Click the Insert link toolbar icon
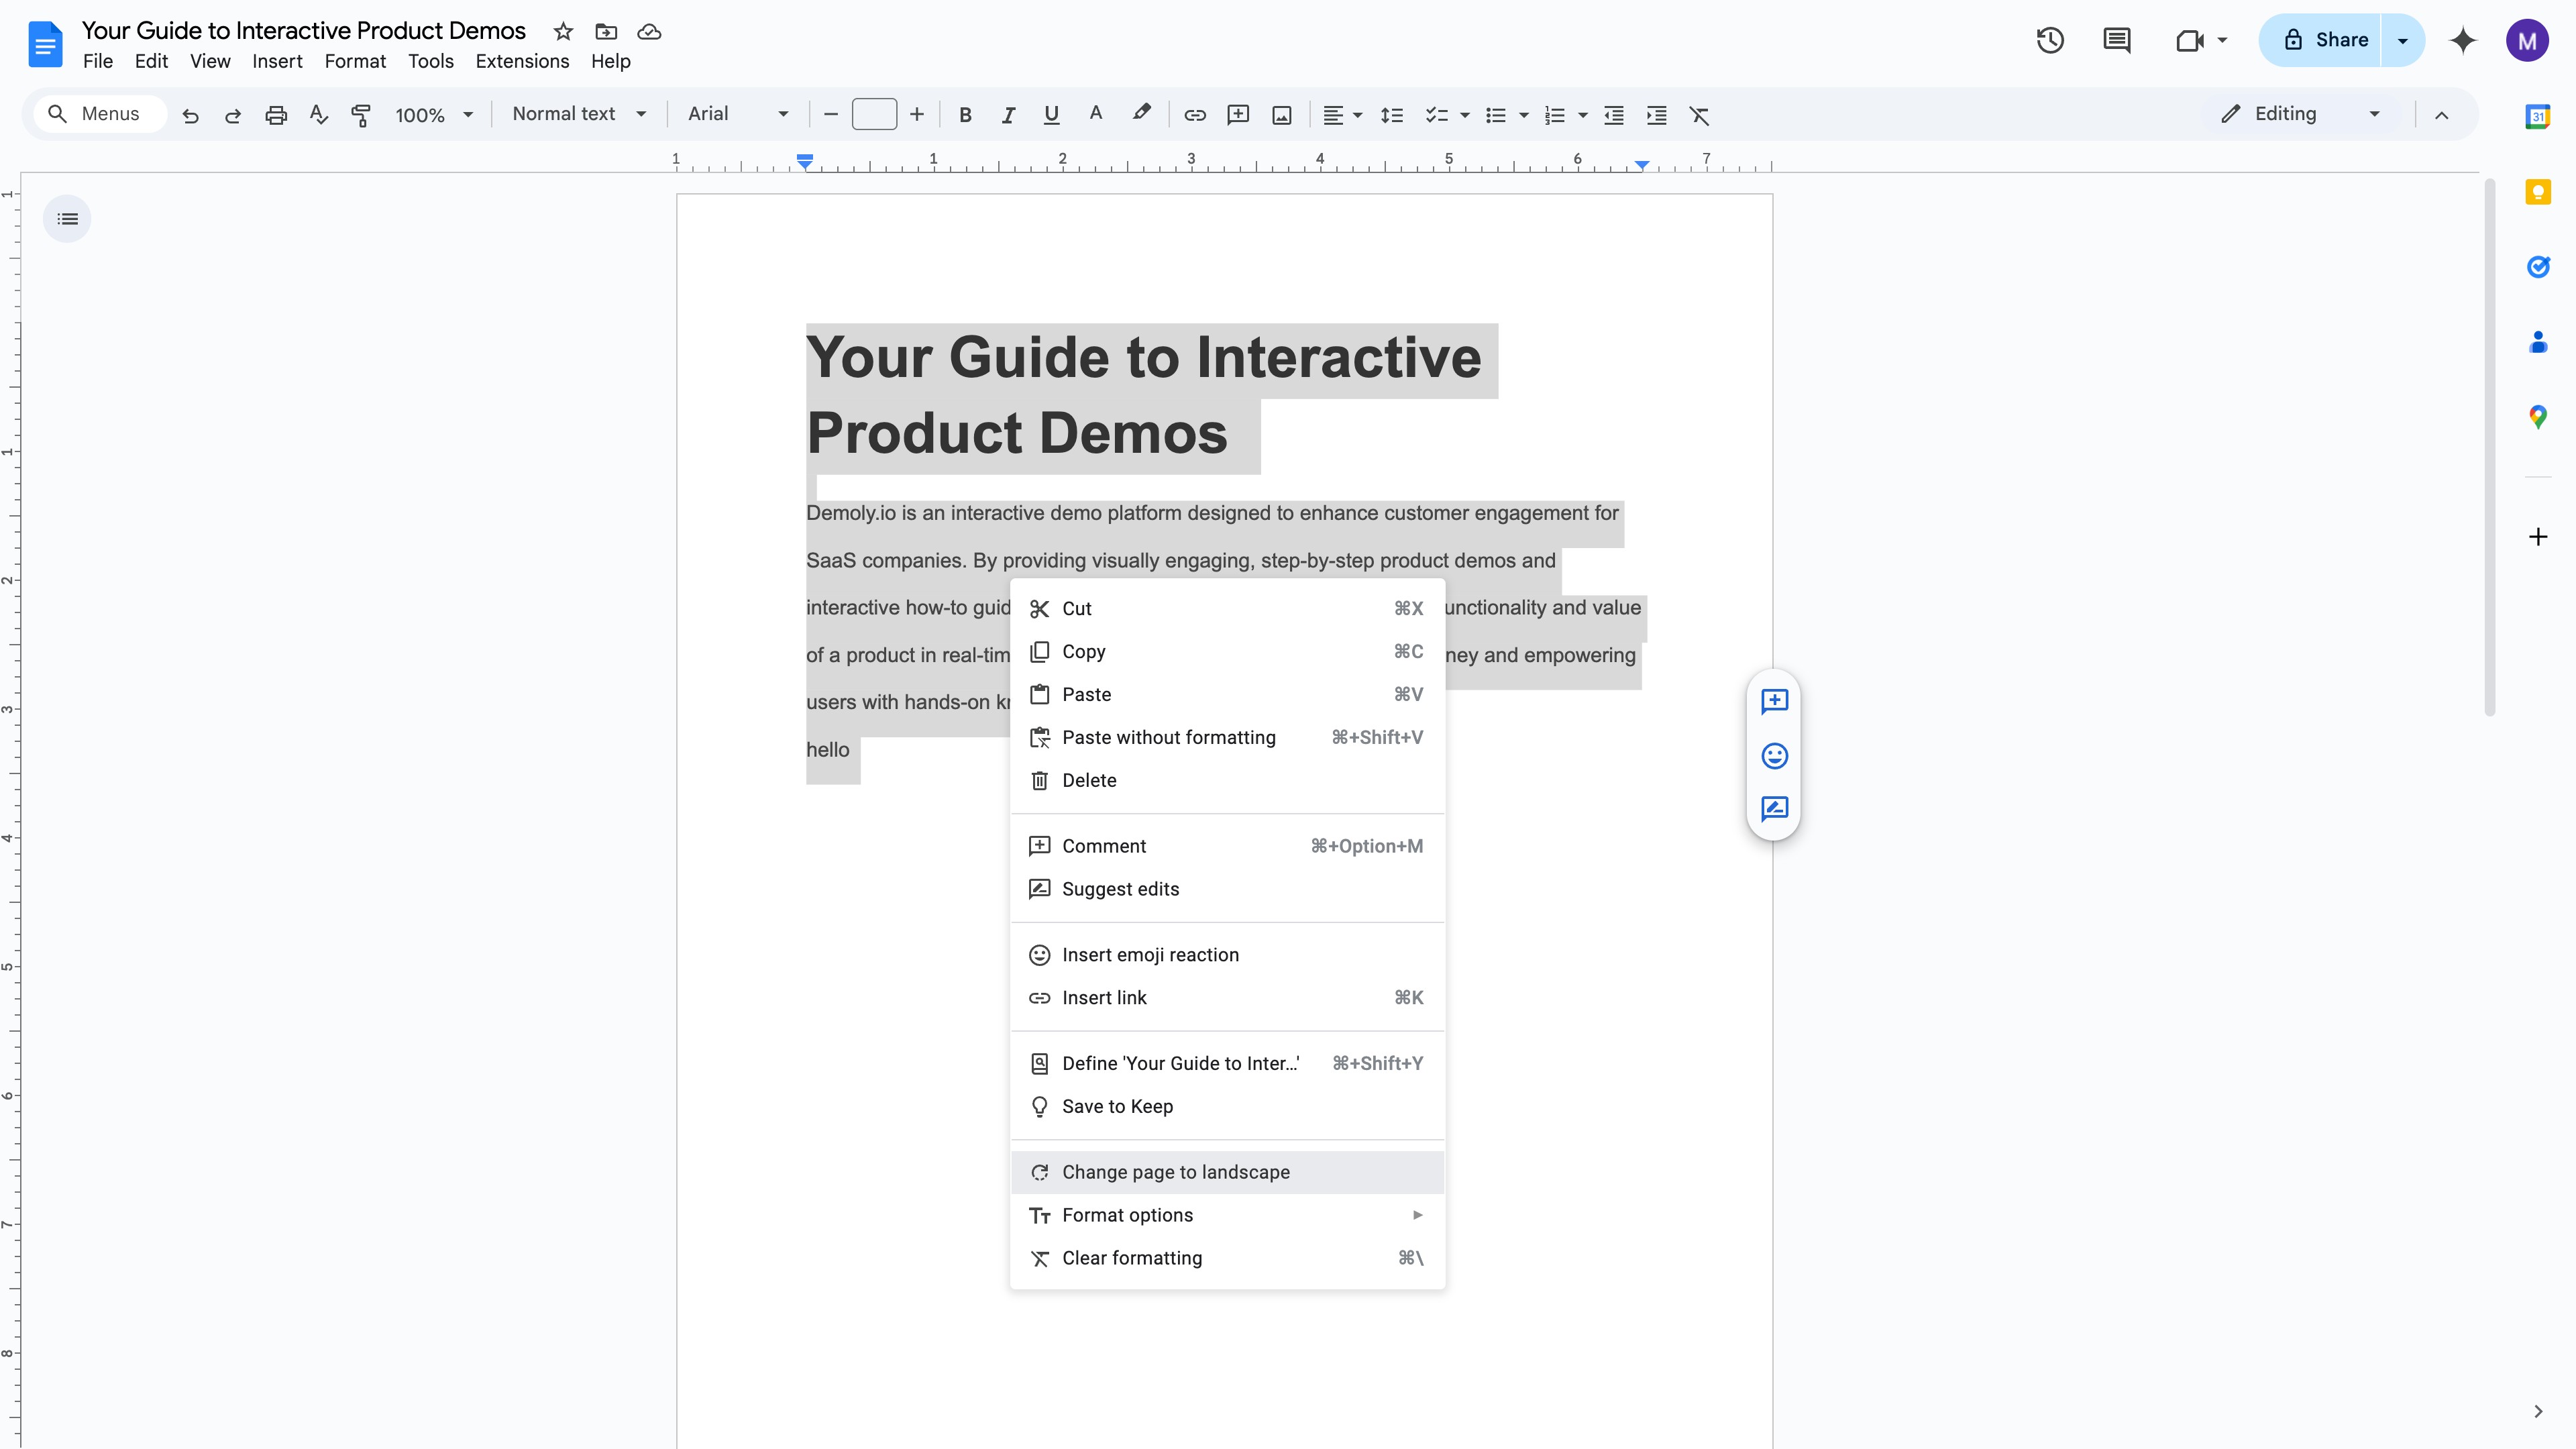Screen dimensions: 2576x1449 [x=1195, y=115]
